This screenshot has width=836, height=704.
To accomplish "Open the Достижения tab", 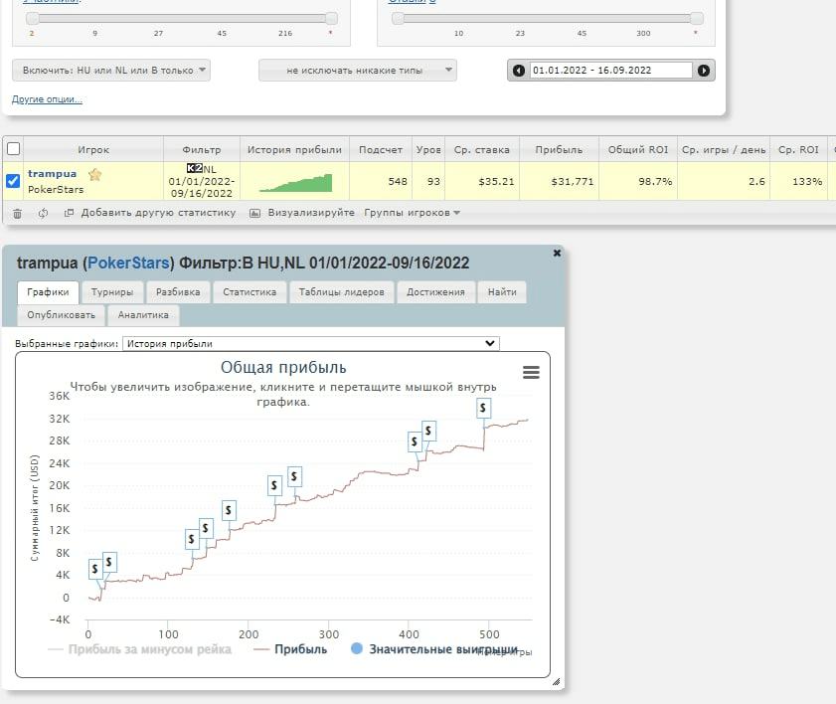I will pyautogui.click(x=435, y=292).
